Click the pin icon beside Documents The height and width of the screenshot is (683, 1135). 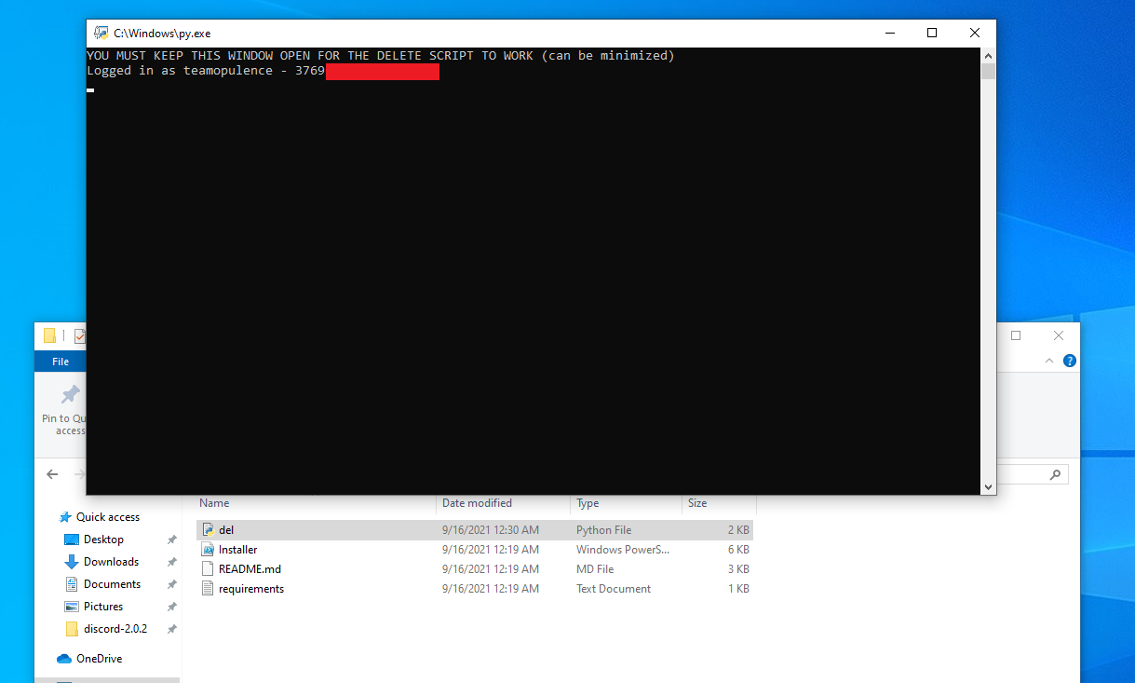tap(171, 584)
